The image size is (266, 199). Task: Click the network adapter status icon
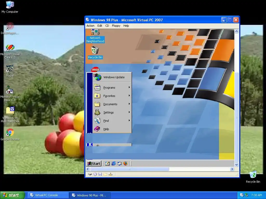tap(110, 174)
